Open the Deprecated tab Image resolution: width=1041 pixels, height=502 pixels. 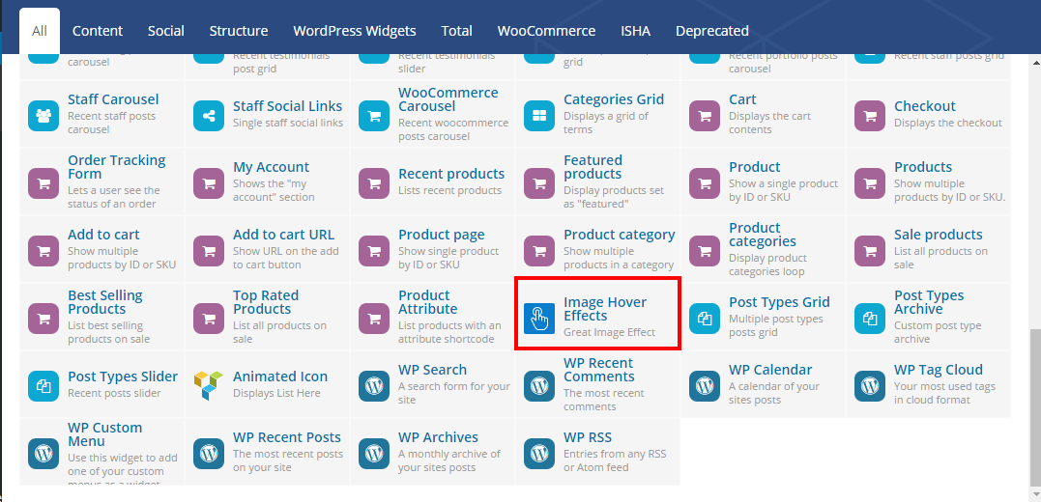(x=712, y=31)
